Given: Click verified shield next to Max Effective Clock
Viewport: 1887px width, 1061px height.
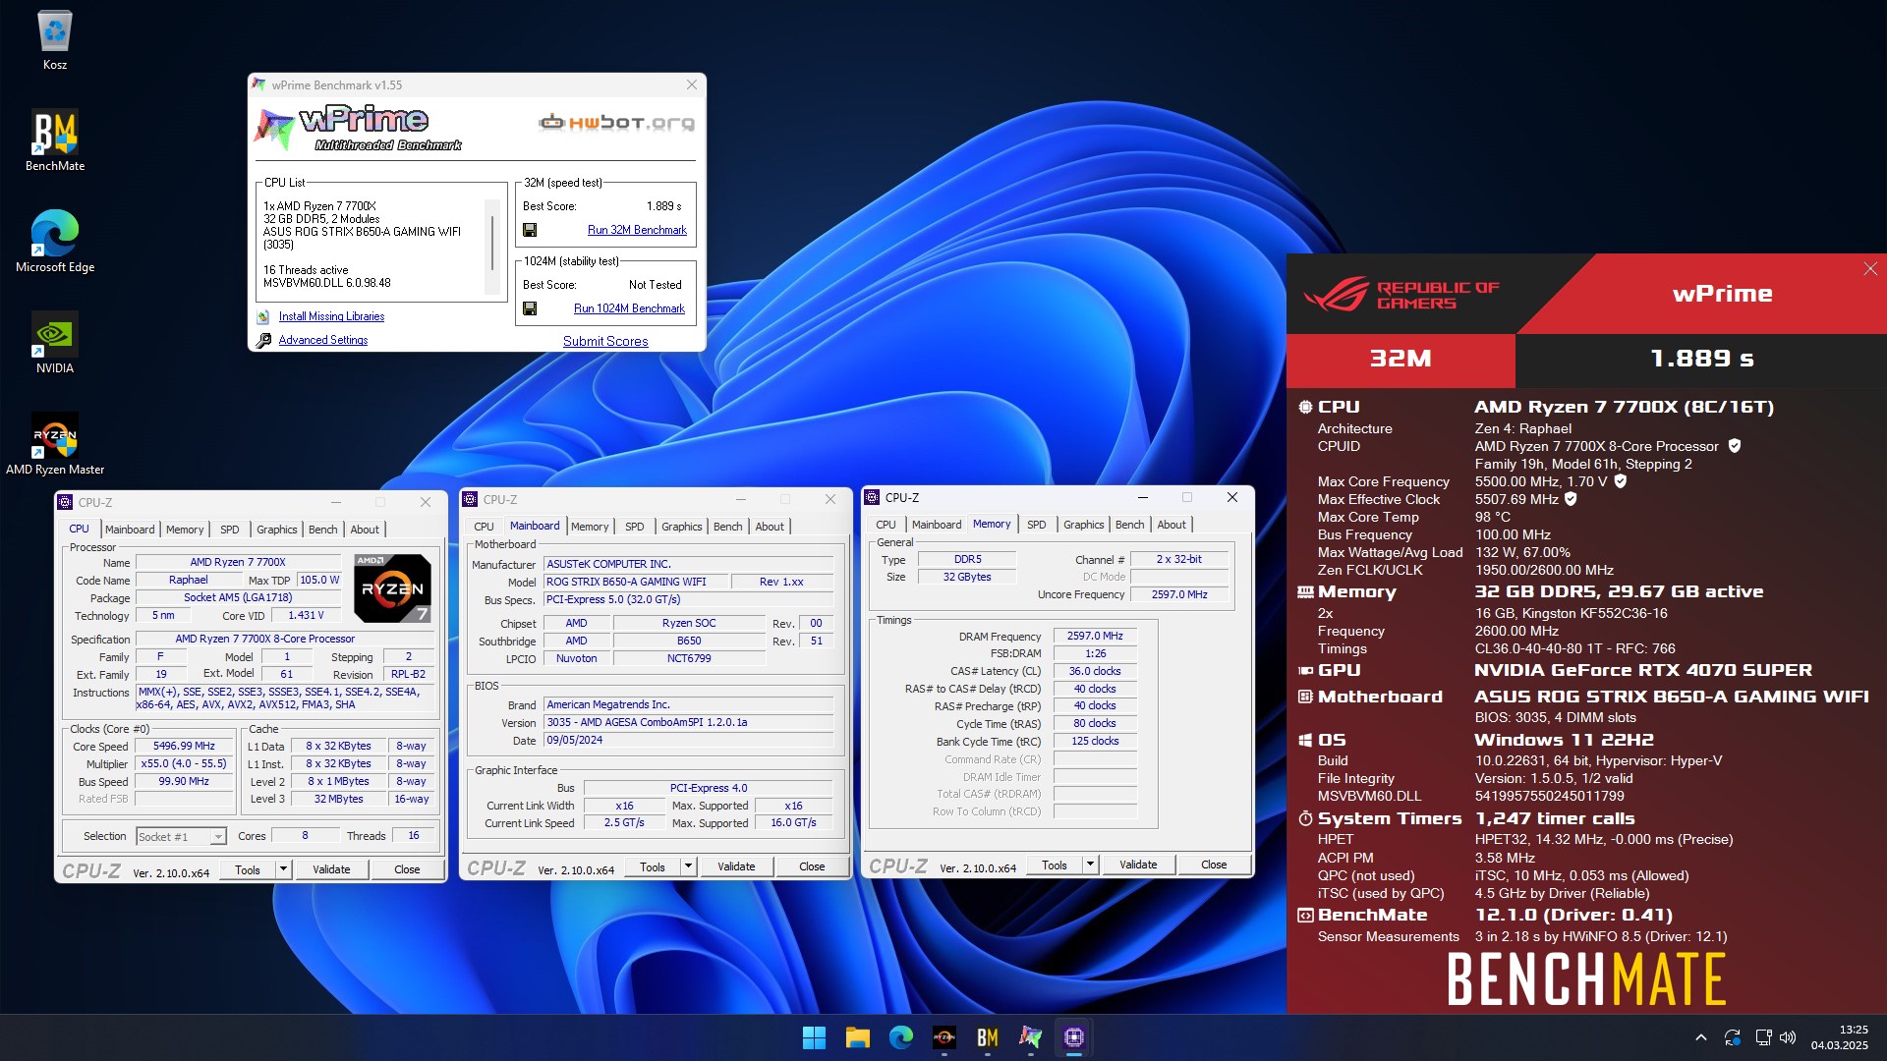Looking at the screenshot, I should (1571, 499).
